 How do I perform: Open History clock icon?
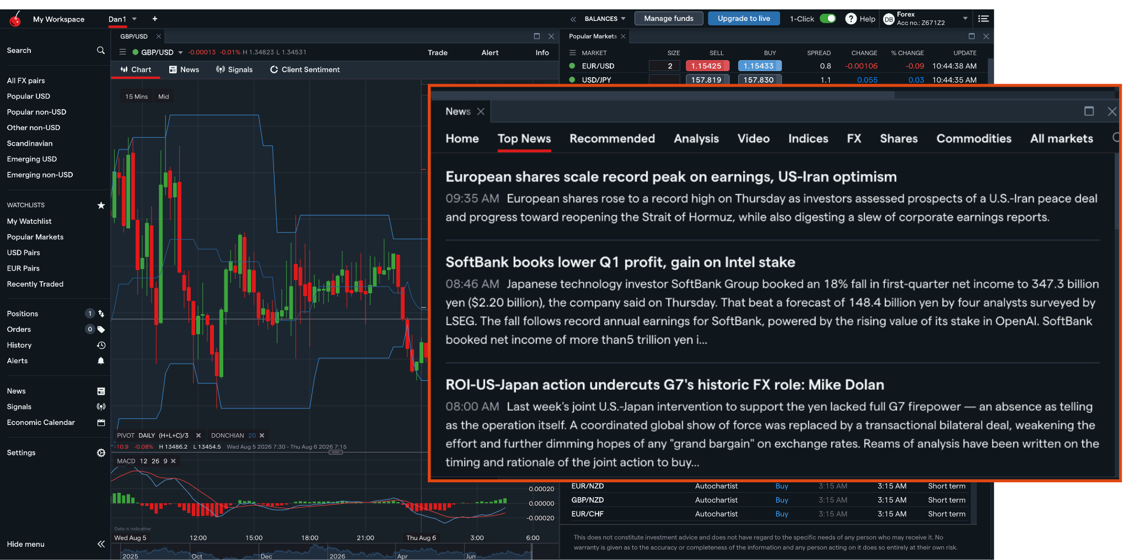click(x=101, y=345)
